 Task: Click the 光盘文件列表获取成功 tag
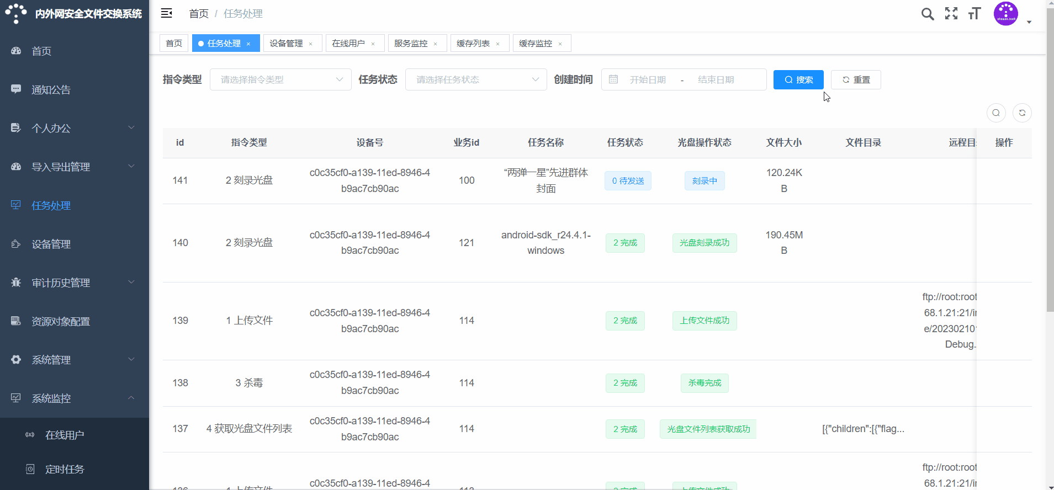(708, 429)
